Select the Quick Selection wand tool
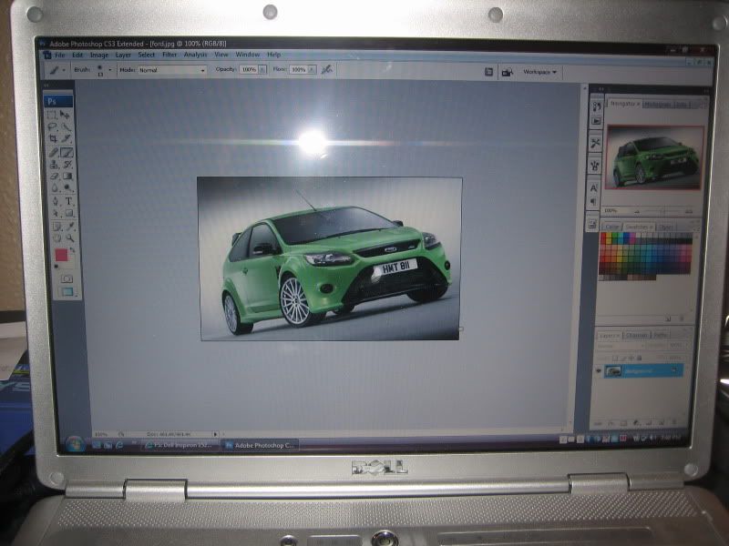This screenshot has height=546, width=729. tap(67, 126)
